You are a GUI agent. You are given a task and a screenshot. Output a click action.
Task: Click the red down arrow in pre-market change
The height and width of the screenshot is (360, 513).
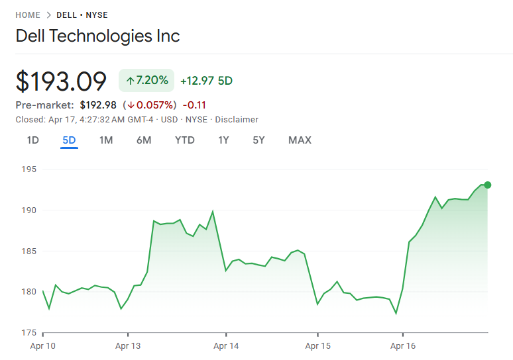pos(131,105)
